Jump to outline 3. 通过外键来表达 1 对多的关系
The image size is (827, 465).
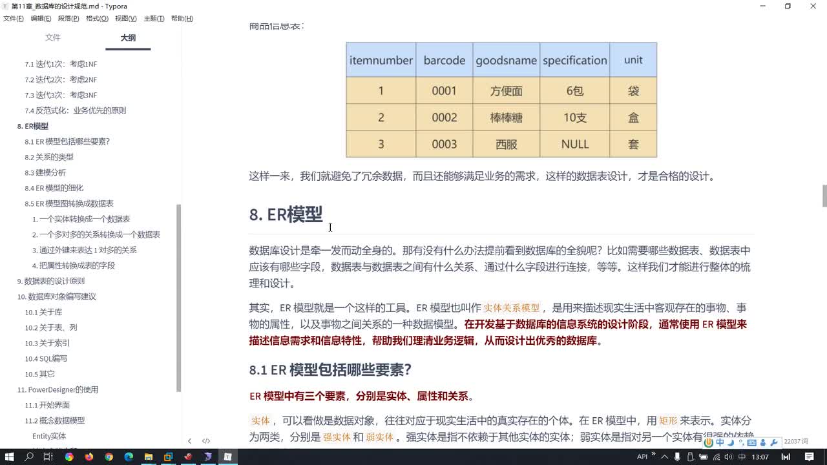(x=85, y=250)
